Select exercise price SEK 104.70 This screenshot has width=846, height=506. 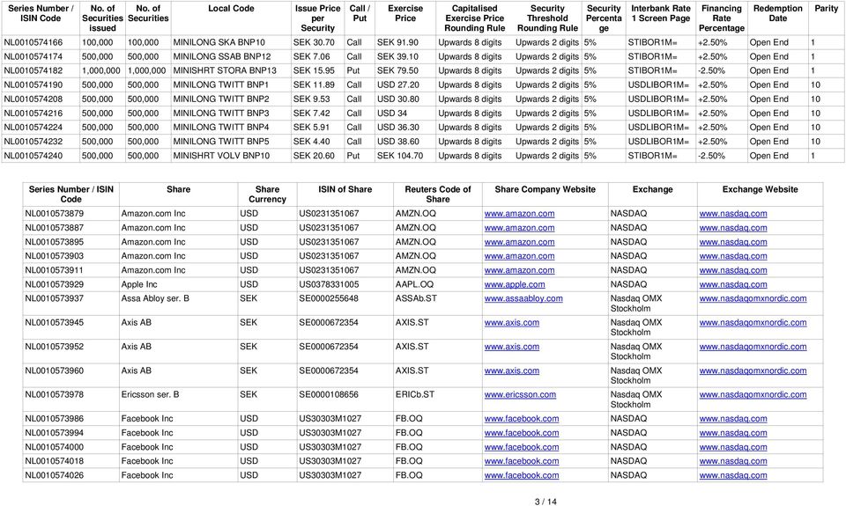click(x=400, y=156)
